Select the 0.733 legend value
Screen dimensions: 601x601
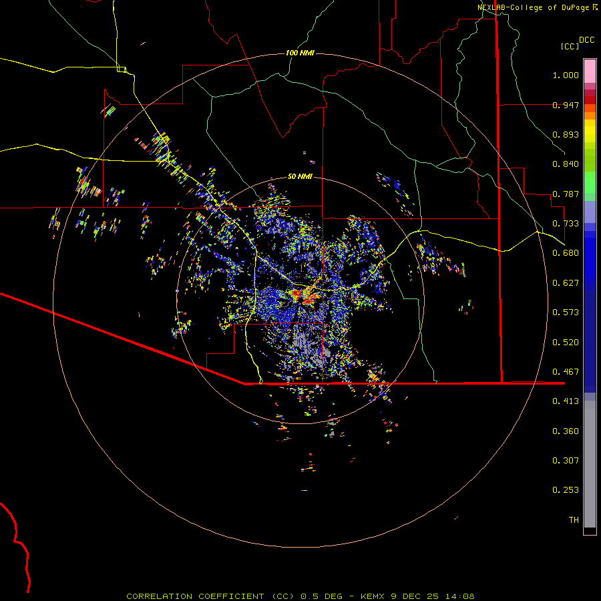566,224
